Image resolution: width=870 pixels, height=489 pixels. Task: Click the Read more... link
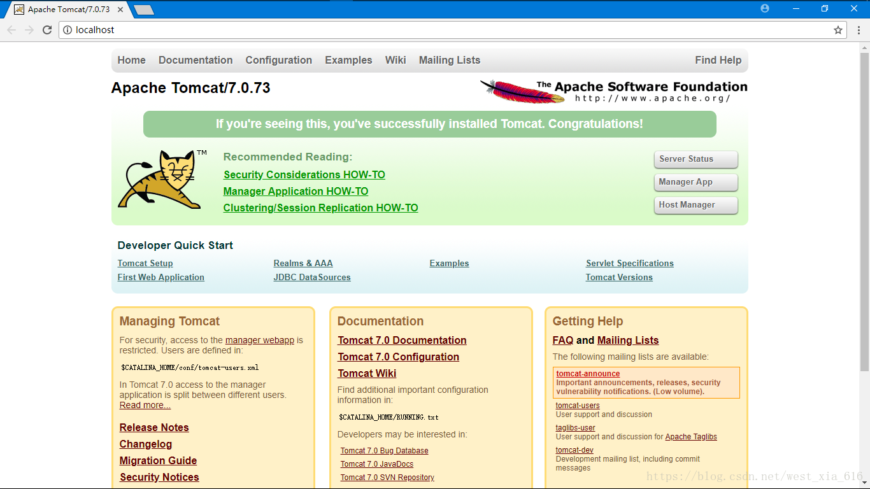145,405
